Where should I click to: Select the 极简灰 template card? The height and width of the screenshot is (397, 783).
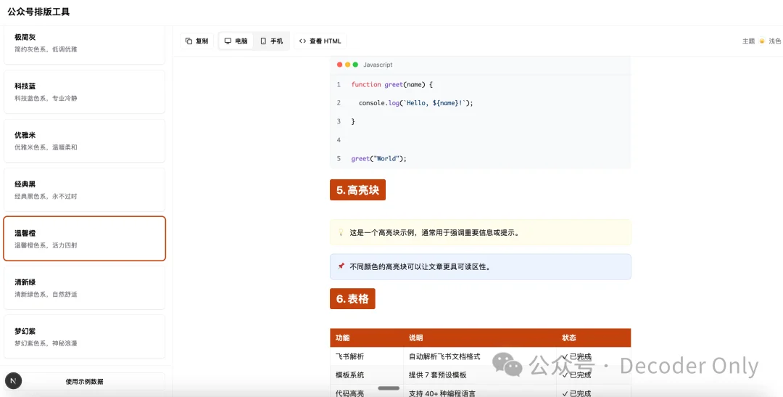pyautogui.click(x=84, y=44)
